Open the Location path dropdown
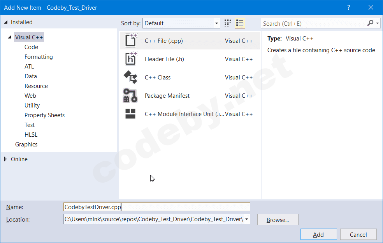The height and width of the screenshot is (243, 383). point(247,219)
